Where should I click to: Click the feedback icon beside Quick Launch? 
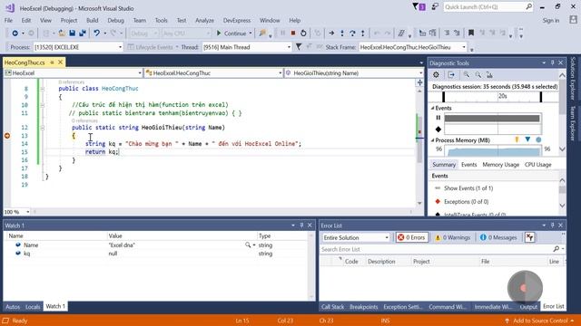pos(435,7)
